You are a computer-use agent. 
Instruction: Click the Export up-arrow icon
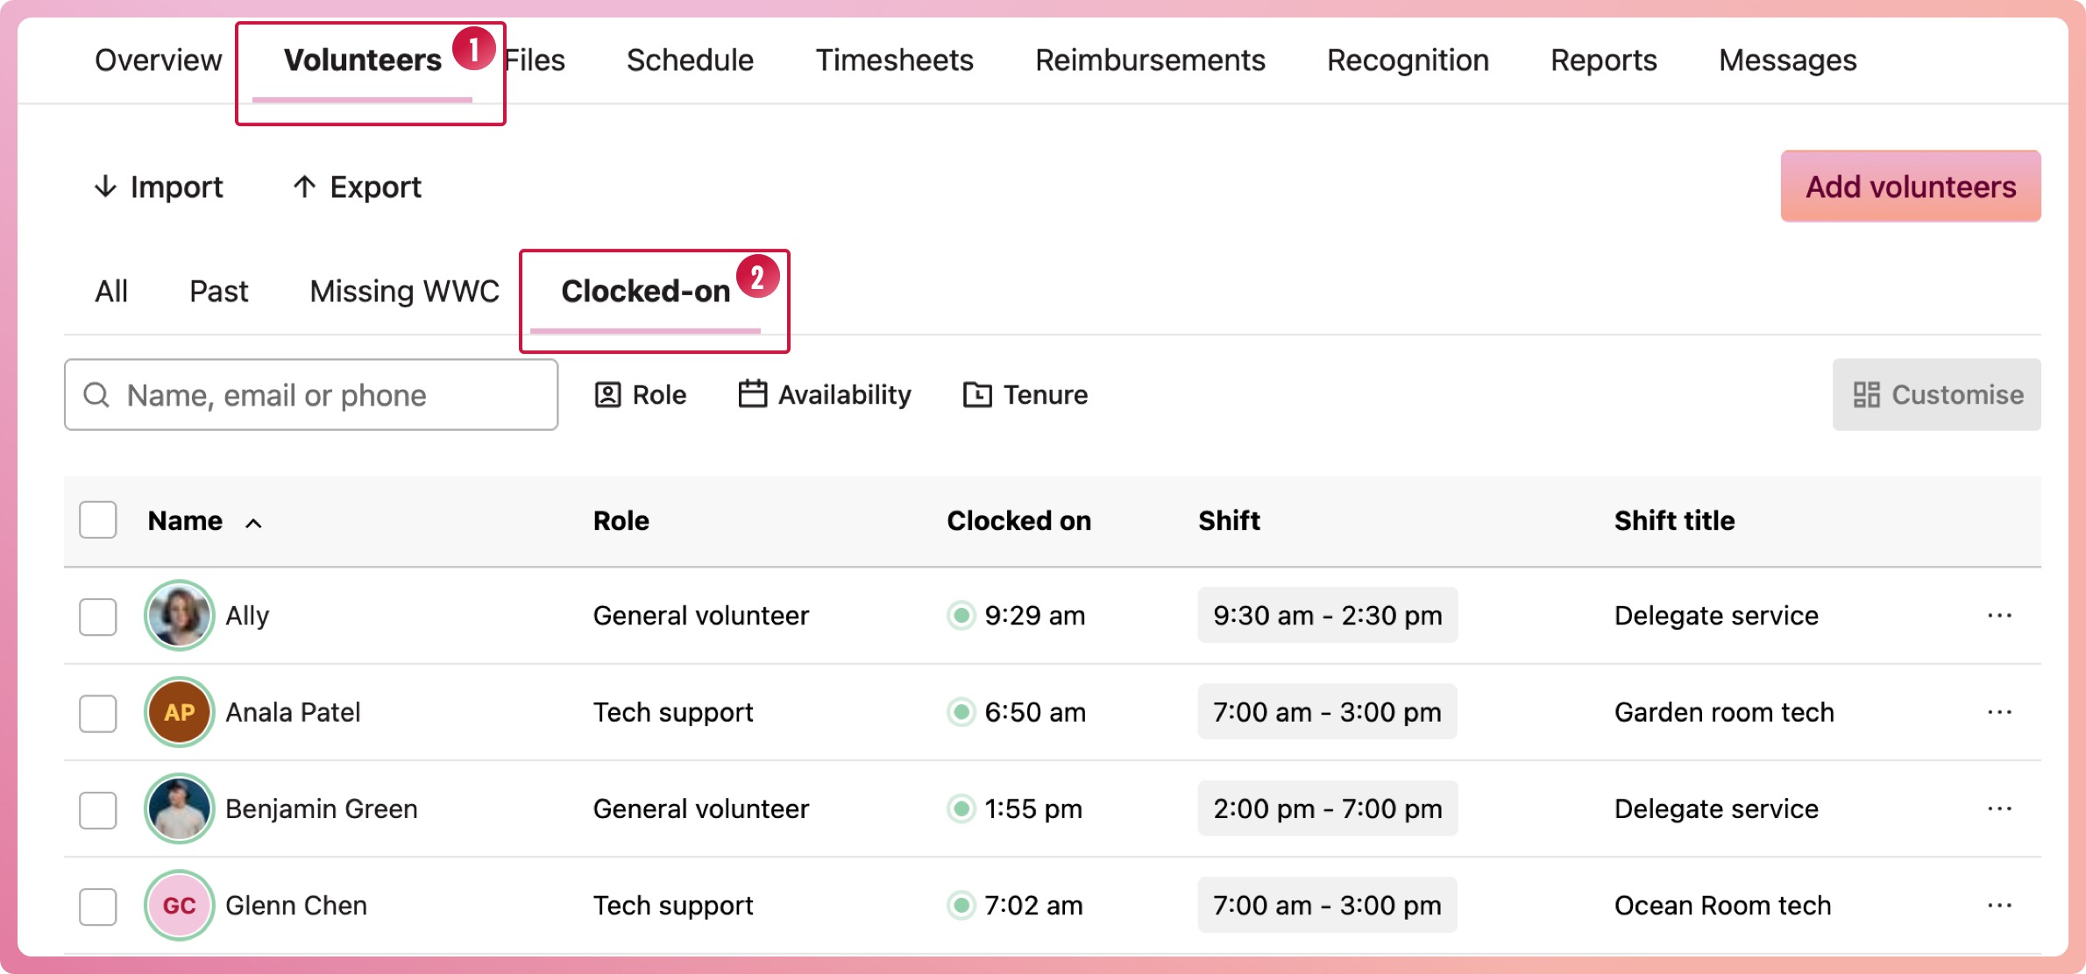(304, 187)
